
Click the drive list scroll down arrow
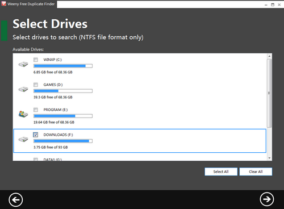tap(269, 158)
